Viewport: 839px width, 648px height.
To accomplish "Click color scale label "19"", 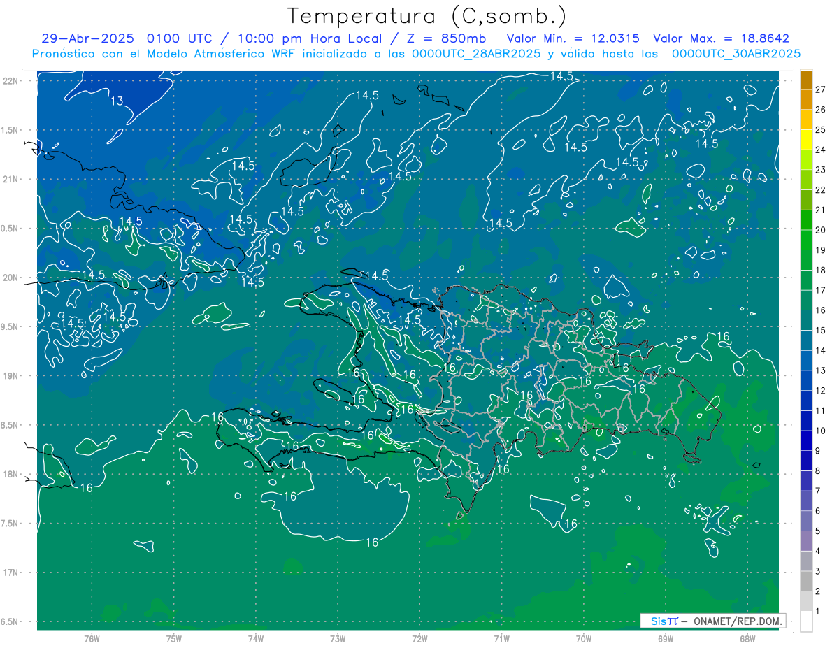I will tap(820, 250).
